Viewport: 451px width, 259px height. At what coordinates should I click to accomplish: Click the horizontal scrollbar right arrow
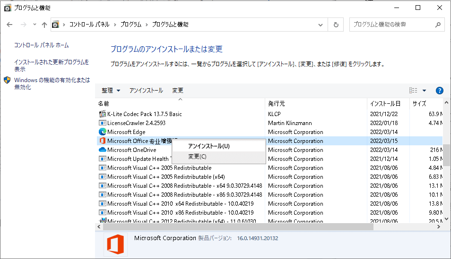click(x=438, y=227)
